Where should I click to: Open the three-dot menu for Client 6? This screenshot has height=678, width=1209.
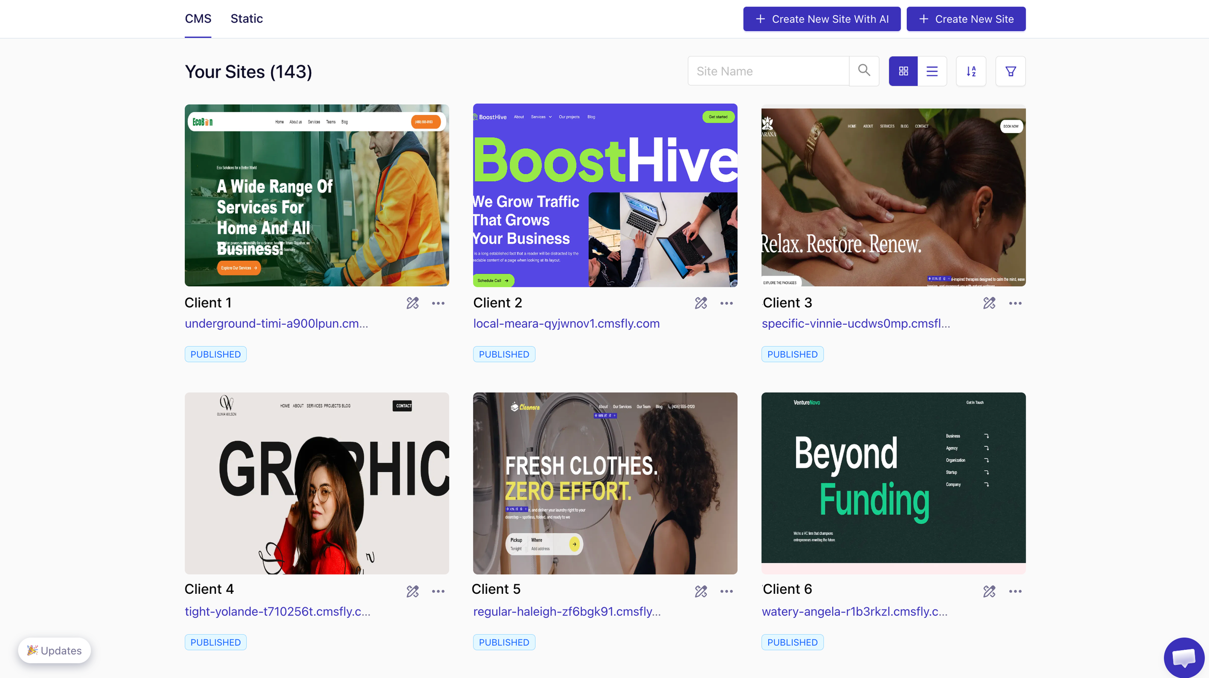click(1015, 591)
